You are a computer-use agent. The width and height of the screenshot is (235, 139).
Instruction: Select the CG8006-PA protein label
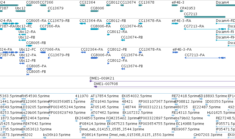pos(101,55)
